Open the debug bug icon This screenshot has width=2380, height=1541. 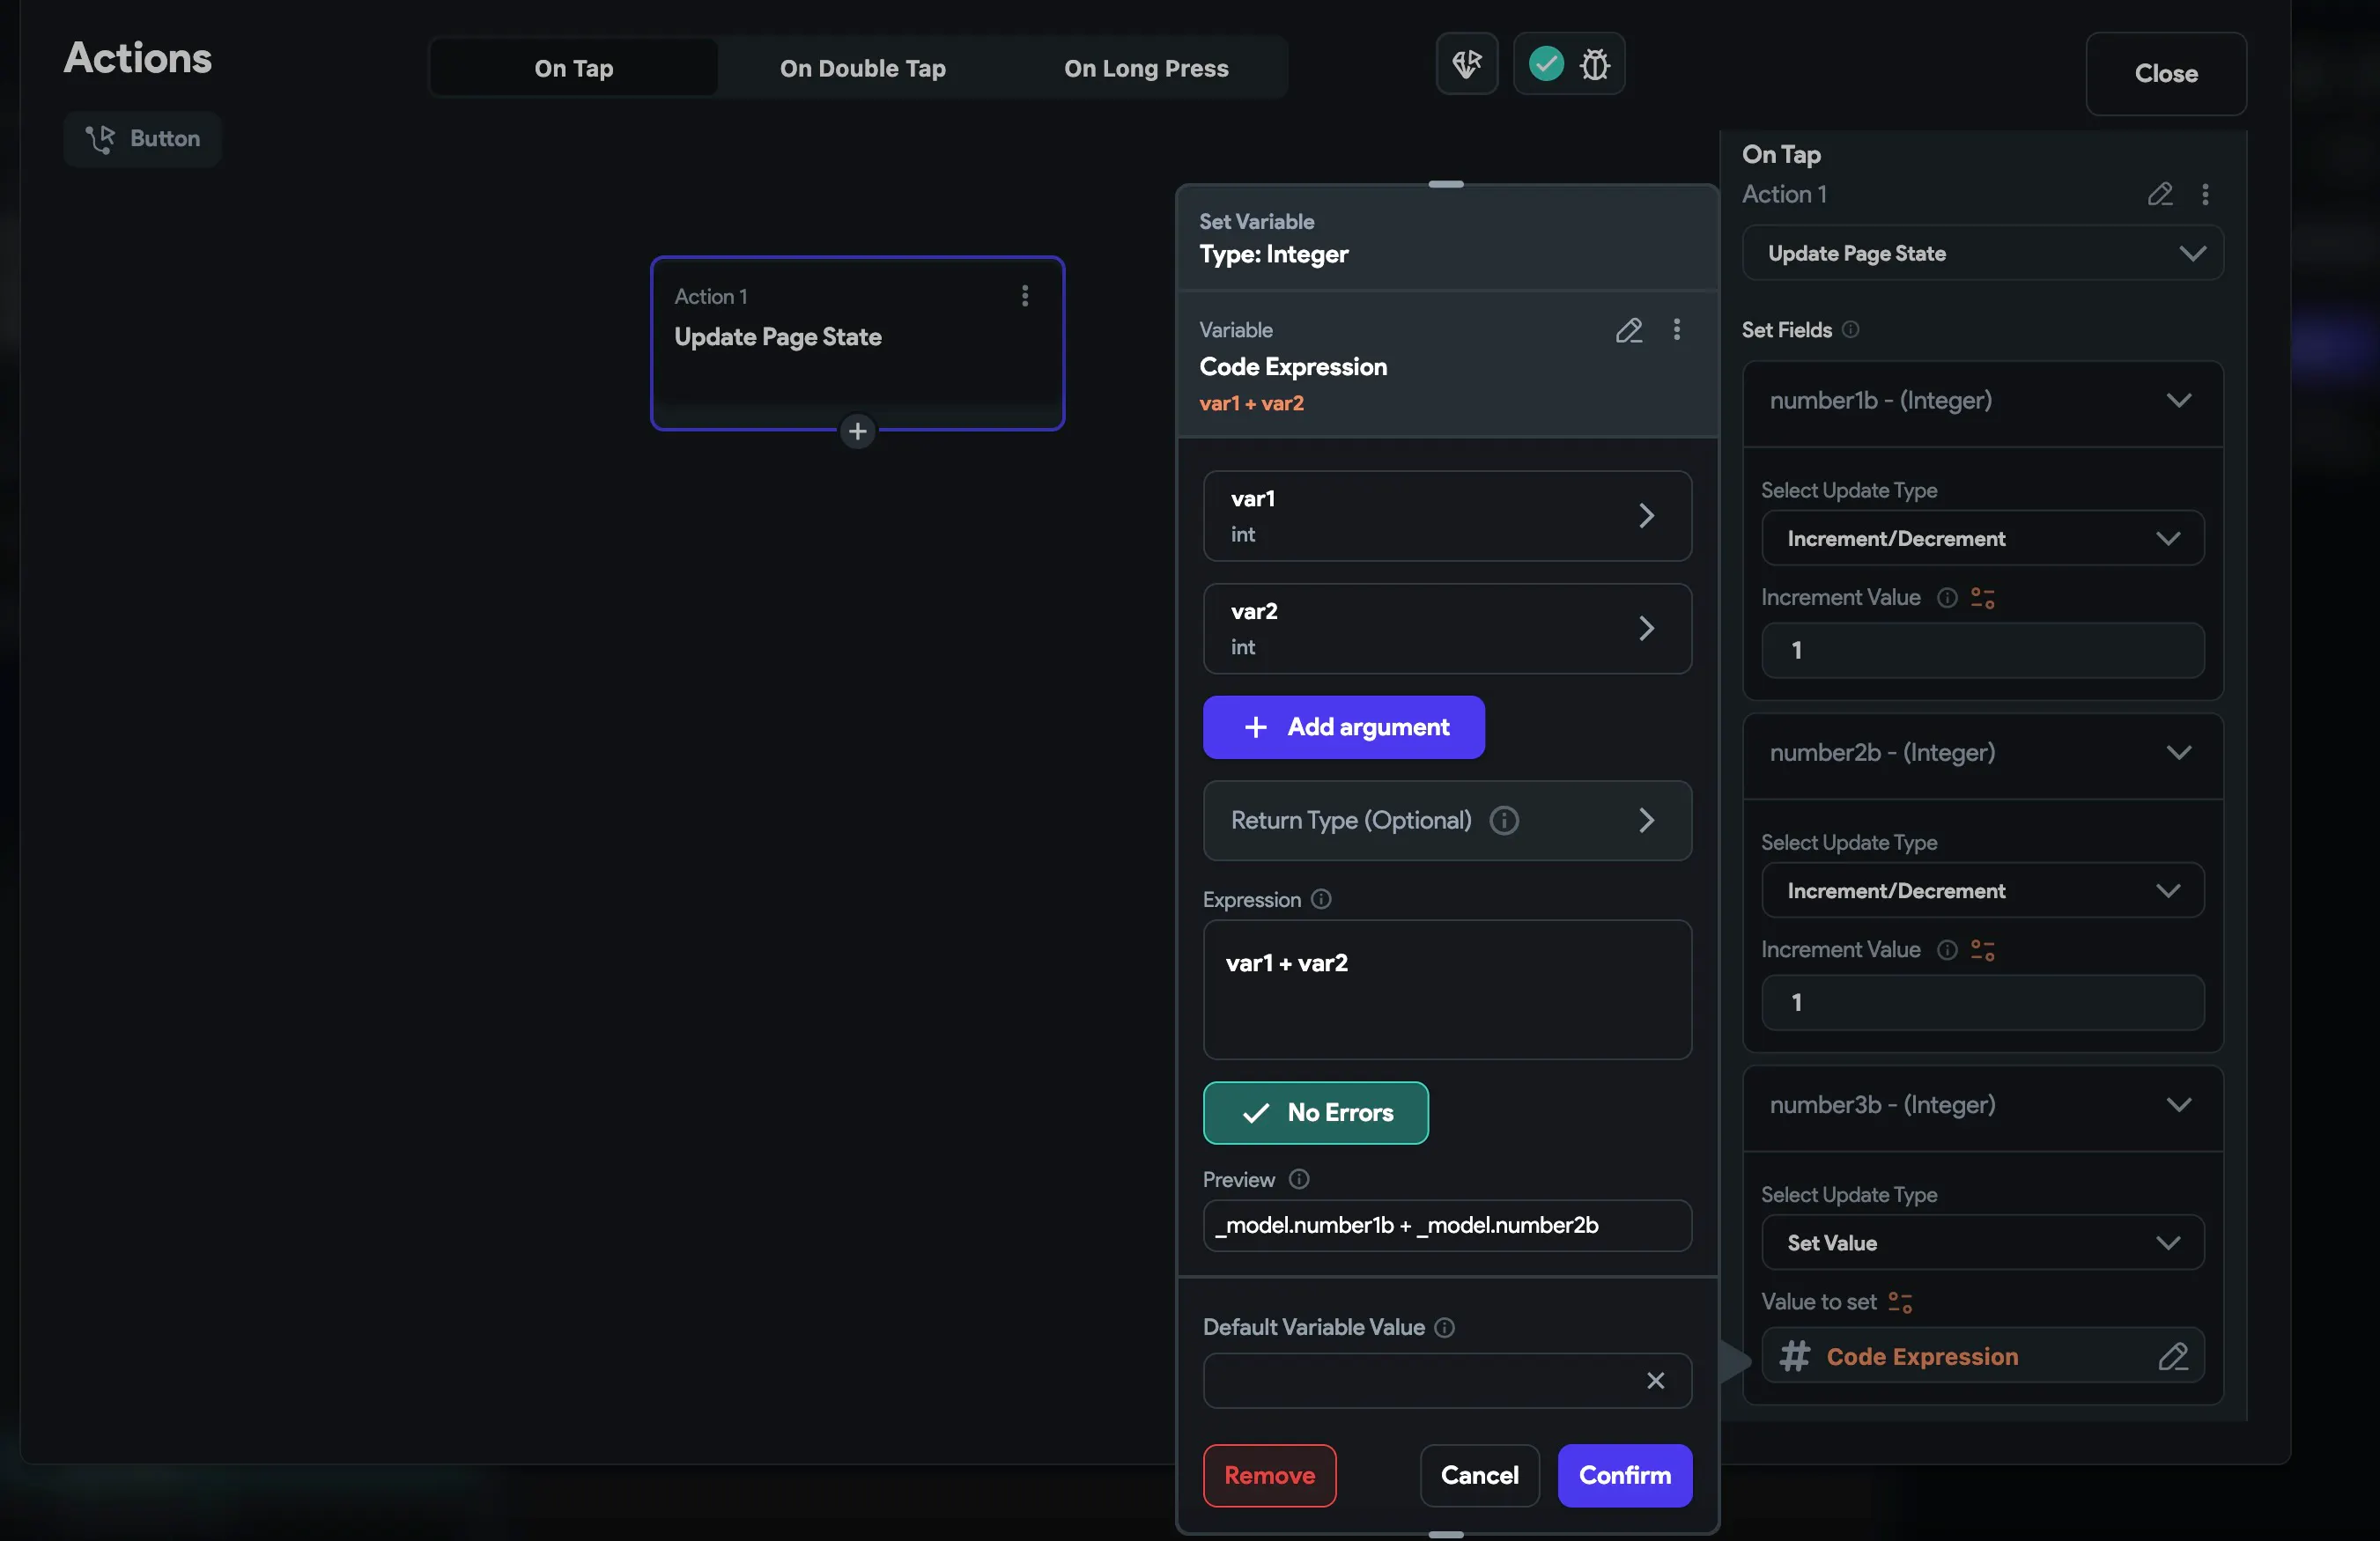coord(1595,64)
